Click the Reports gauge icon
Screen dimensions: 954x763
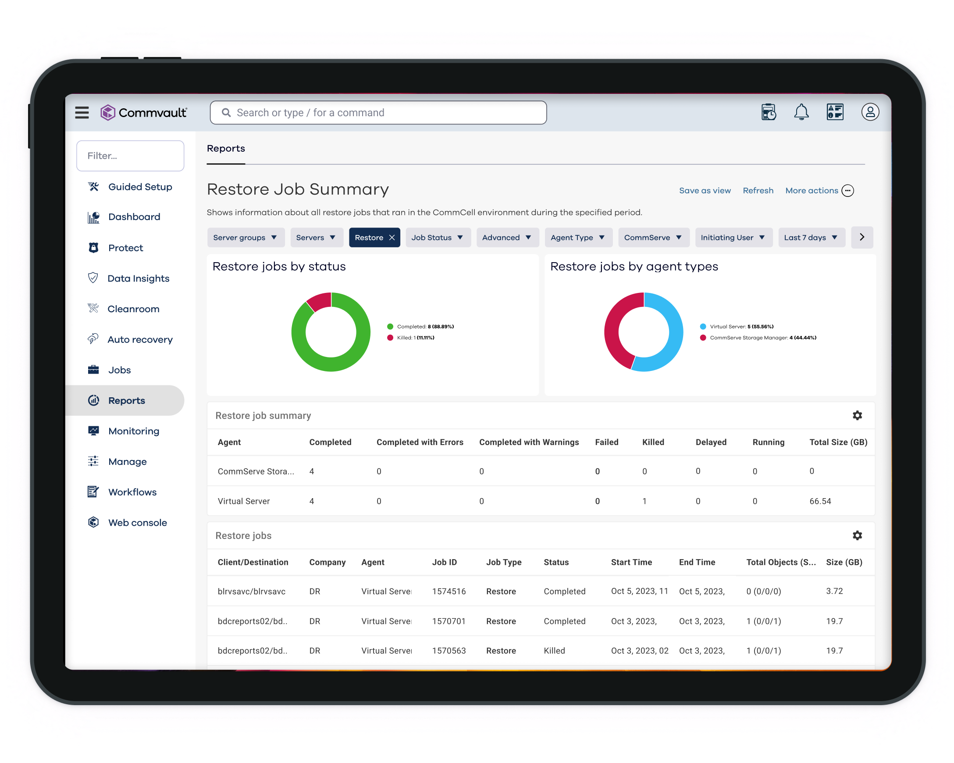point(93,400)
